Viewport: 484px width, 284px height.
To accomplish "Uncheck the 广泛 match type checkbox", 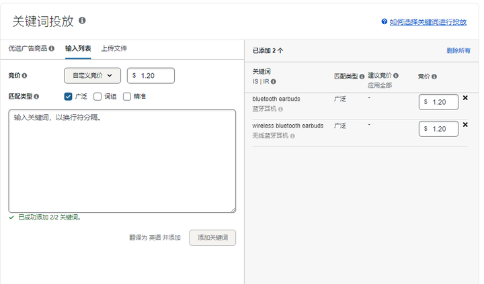I will 68,97.
